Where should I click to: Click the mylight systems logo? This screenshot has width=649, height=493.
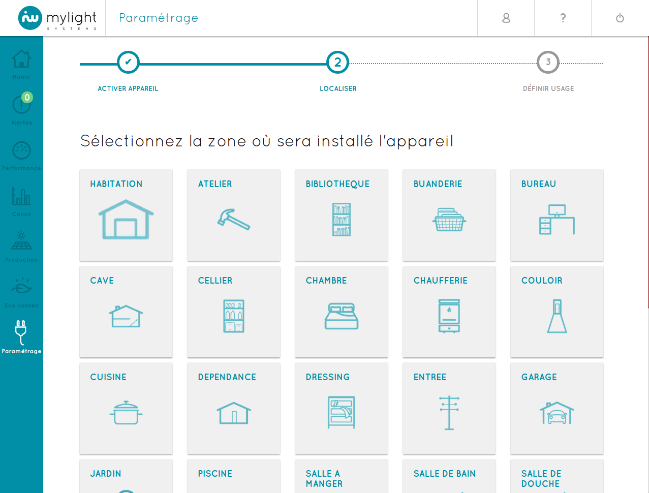57,18
